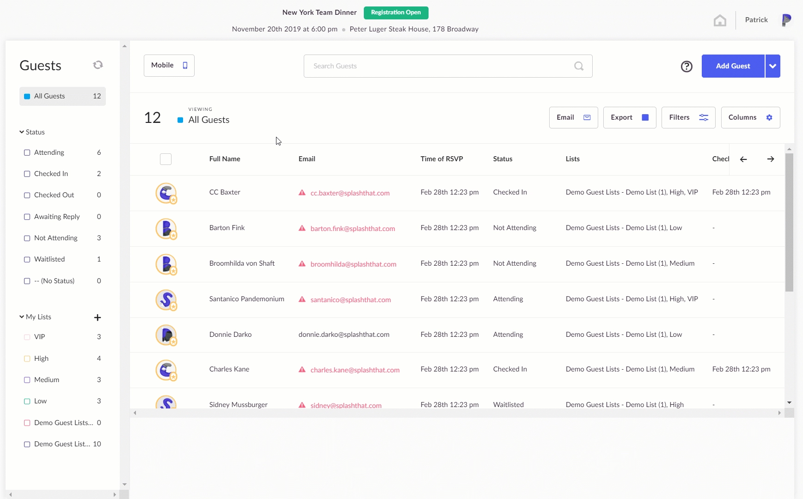Click the right arrow to scroll columns
This screenshot has height=499, width=803.
[771, 159]
